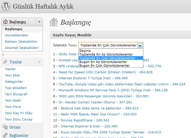Image resolution: width=191 pixels, height=138 pixels.
Task: Select Bugün En Az Görüntülenenler option
Action: [111, 62]
